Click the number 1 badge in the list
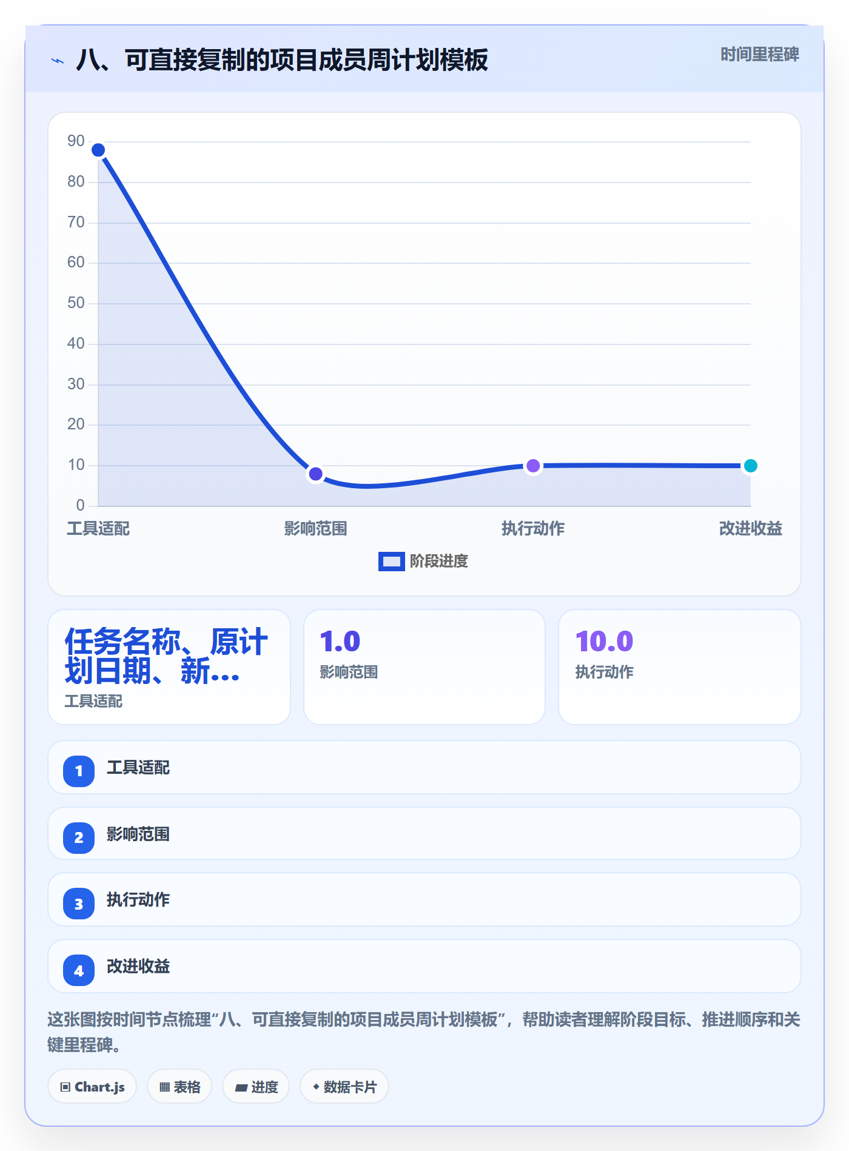Viewport: 849px width, 1151px height. [79, 771]
